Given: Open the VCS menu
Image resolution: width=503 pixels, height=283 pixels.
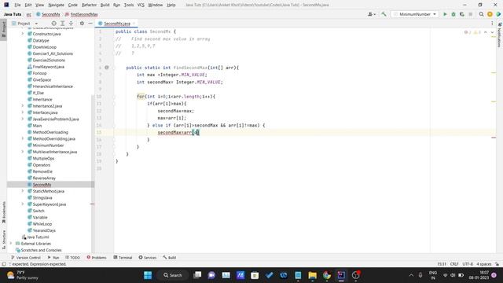Looking at the screenshot, I should point(141,5).
